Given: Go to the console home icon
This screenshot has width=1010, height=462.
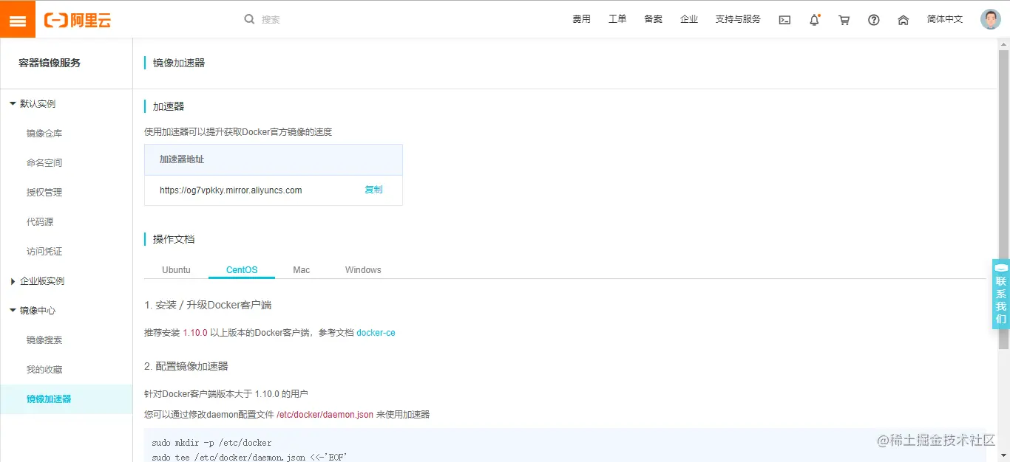Looking at the screenshot, I should (x=903, y=20).
